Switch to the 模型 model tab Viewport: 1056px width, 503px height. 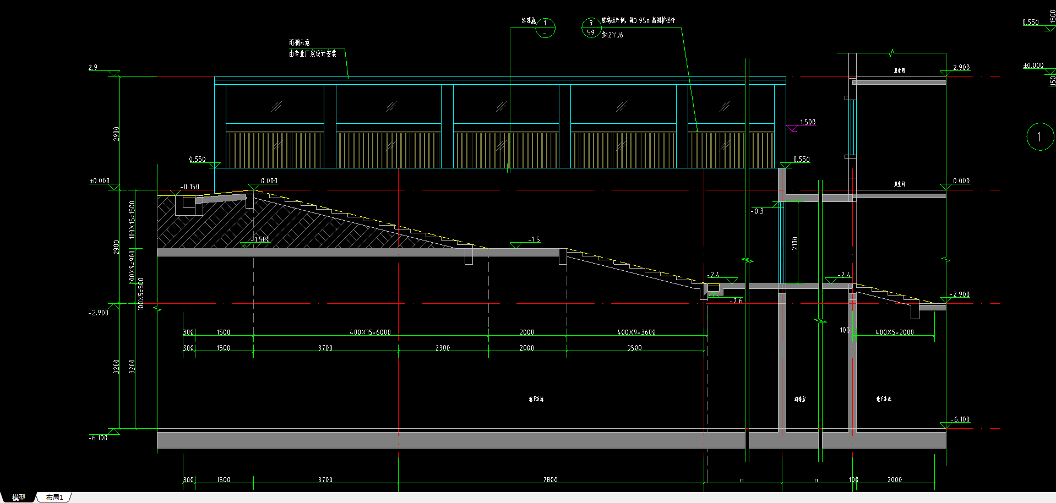point(18,497)
